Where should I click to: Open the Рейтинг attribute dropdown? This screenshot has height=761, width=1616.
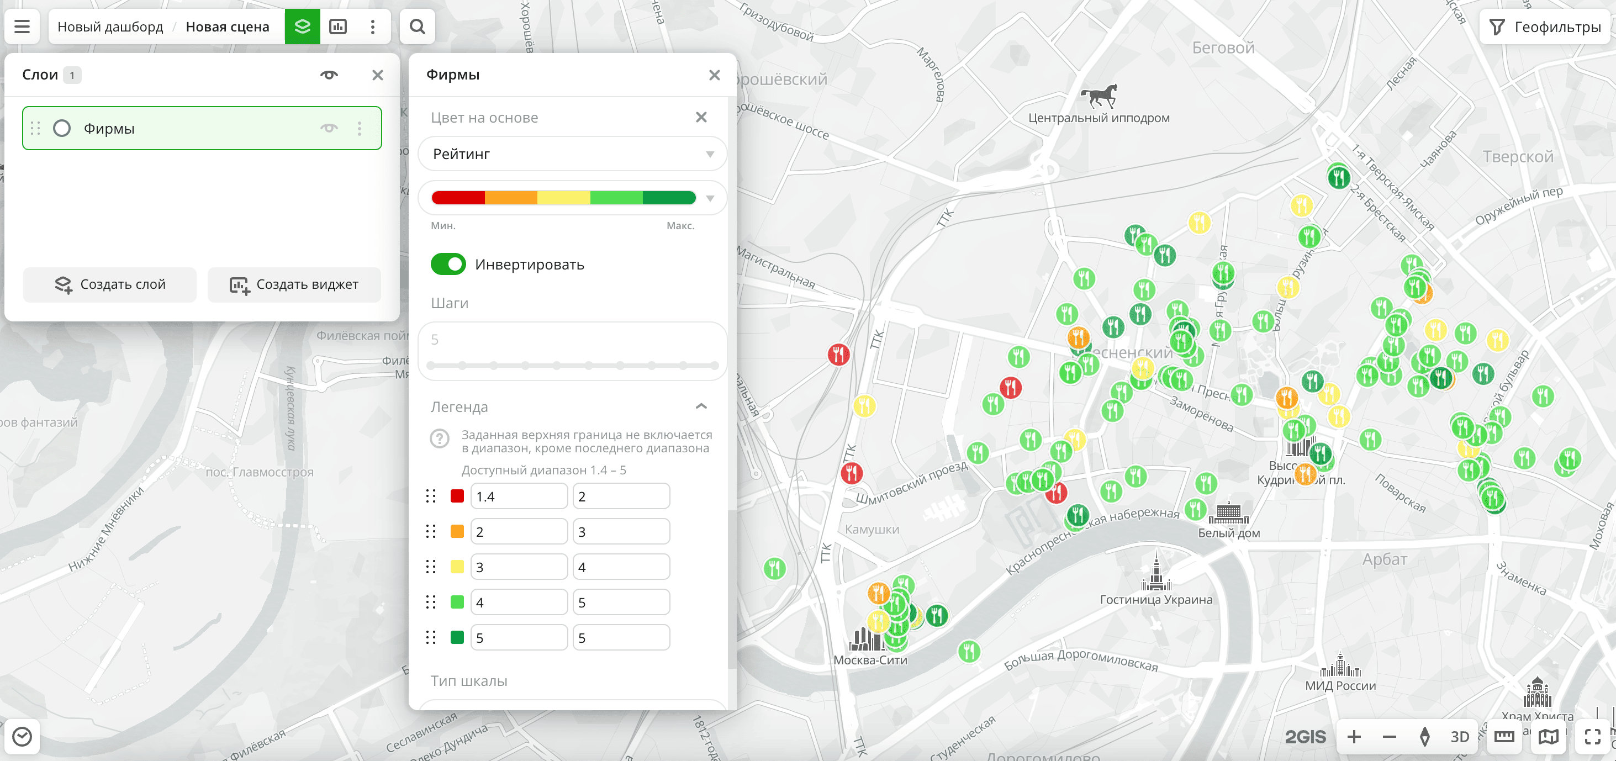point(572,154)
